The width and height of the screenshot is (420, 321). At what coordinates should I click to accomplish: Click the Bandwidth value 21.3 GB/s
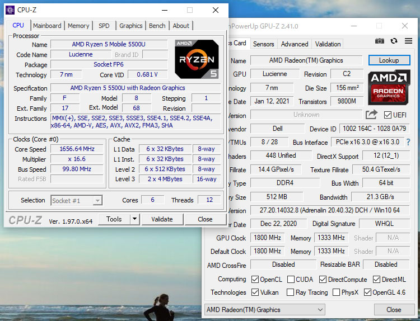click(380, 197)
